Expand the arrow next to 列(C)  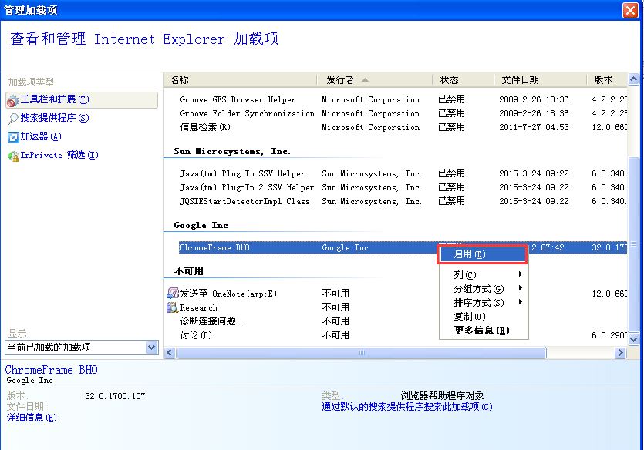click(521, 274)
